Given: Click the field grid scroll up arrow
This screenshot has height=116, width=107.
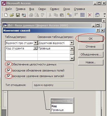Looking at the screenshot, I should pos(72,49).
